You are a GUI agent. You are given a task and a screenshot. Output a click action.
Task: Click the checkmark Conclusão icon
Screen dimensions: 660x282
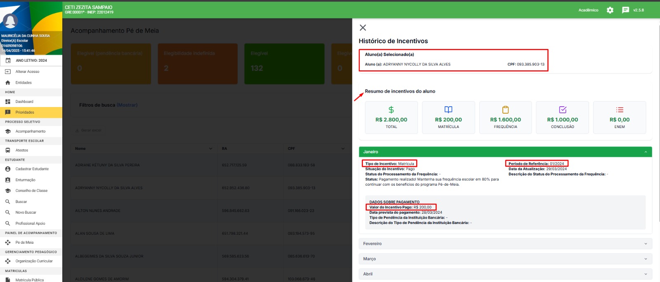(x=563, y=110)
